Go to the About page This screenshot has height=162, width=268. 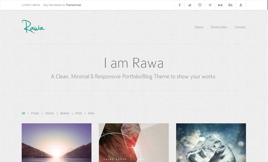click(x=199, y=27)
